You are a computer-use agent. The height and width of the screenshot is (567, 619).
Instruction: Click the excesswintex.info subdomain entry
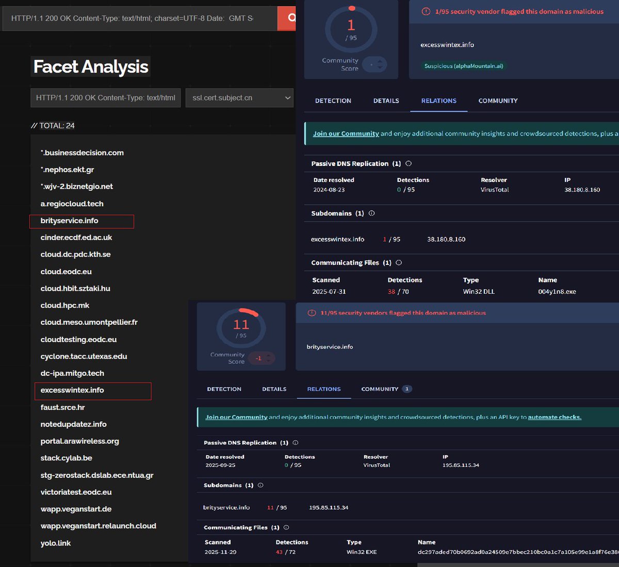tap(337, 239)
